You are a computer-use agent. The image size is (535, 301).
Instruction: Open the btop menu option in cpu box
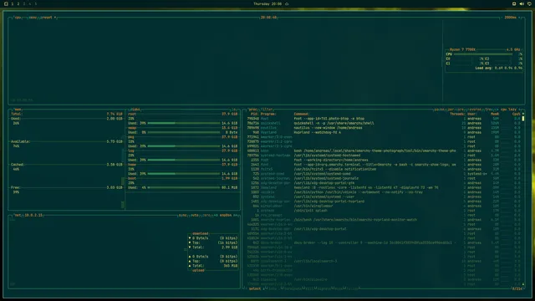33,18
